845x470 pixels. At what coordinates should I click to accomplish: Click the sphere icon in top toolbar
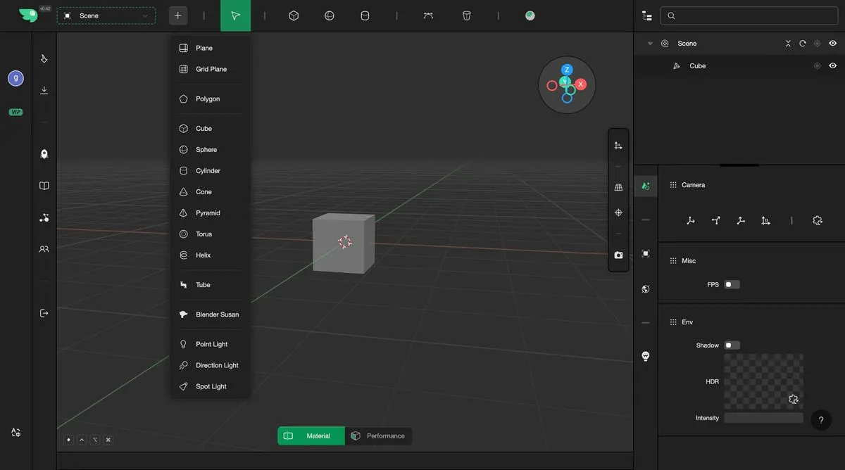click(329, 15)
